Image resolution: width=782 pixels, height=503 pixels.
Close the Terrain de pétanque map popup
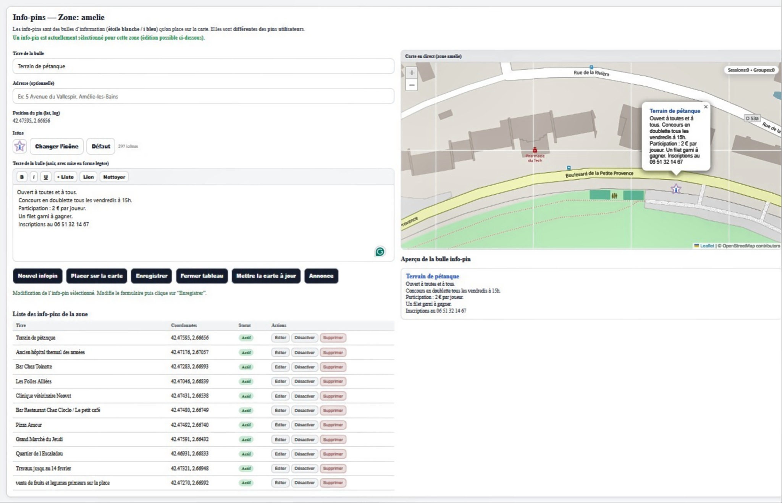pos(706,107)
